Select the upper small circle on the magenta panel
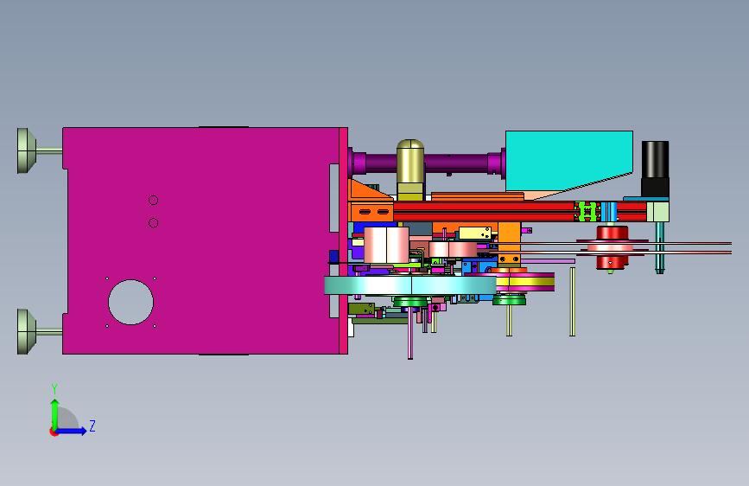 (x=153, y=200)
